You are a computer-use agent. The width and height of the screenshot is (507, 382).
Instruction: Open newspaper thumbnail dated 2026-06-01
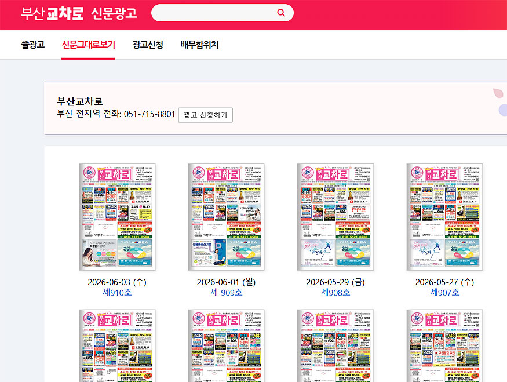pos(227,217)
